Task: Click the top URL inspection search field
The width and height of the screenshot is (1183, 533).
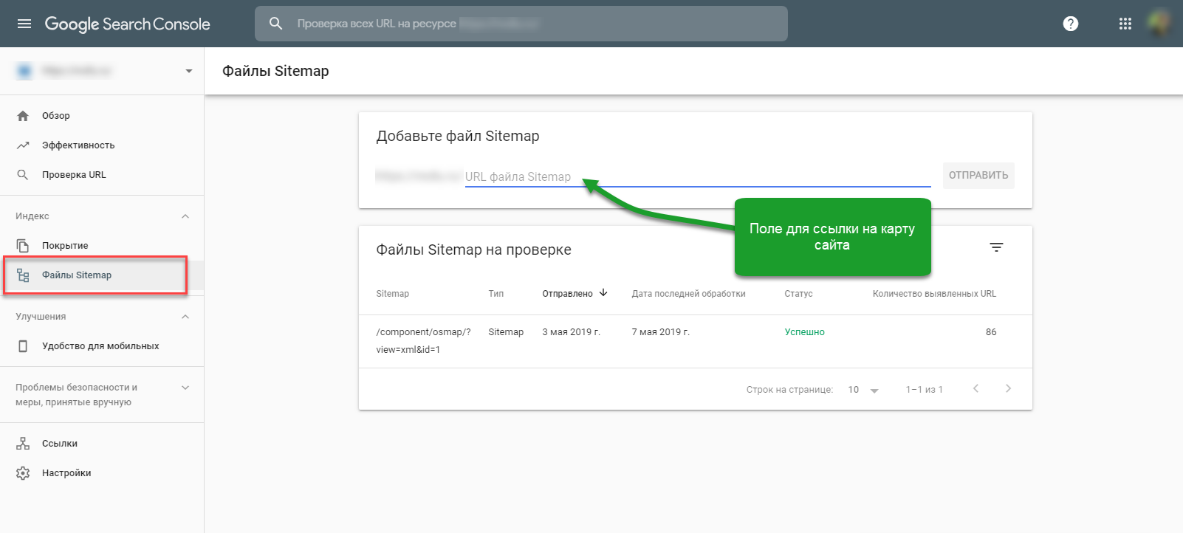Action: pyautogui.click(x=521, y=24)
